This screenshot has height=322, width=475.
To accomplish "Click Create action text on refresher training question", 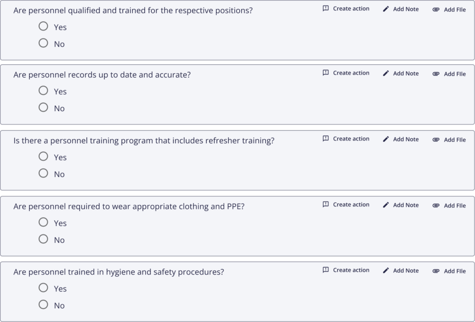I will [x=351, y=139].
